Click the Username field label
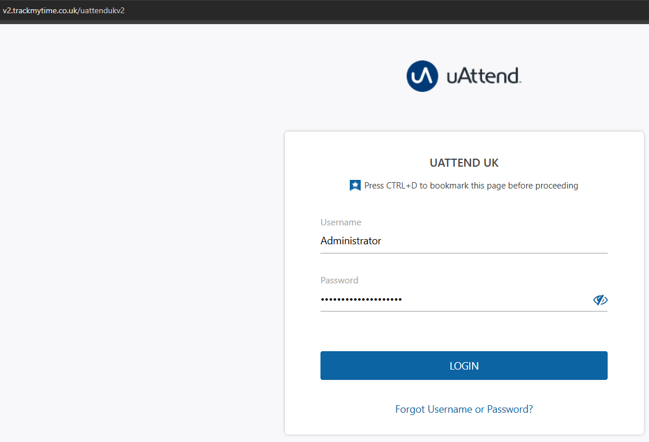649x442 pixels. click(x=341, y=222)
